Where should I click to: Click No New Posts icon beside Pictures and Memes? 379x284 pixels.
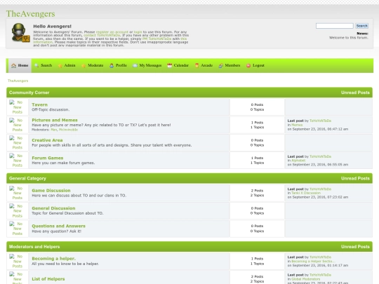coord(17,125)
